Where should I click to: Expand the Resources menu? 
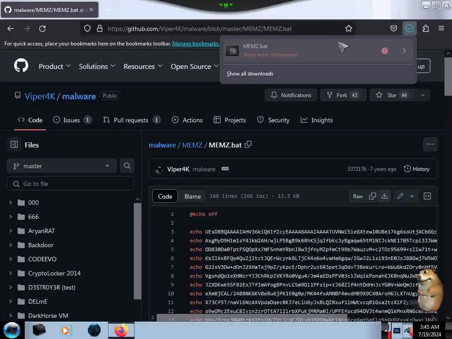143,66
